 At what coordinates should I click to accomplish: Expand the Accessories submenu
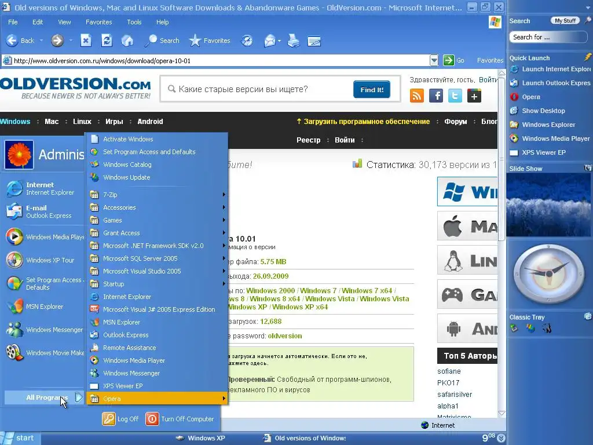[158, 207]
